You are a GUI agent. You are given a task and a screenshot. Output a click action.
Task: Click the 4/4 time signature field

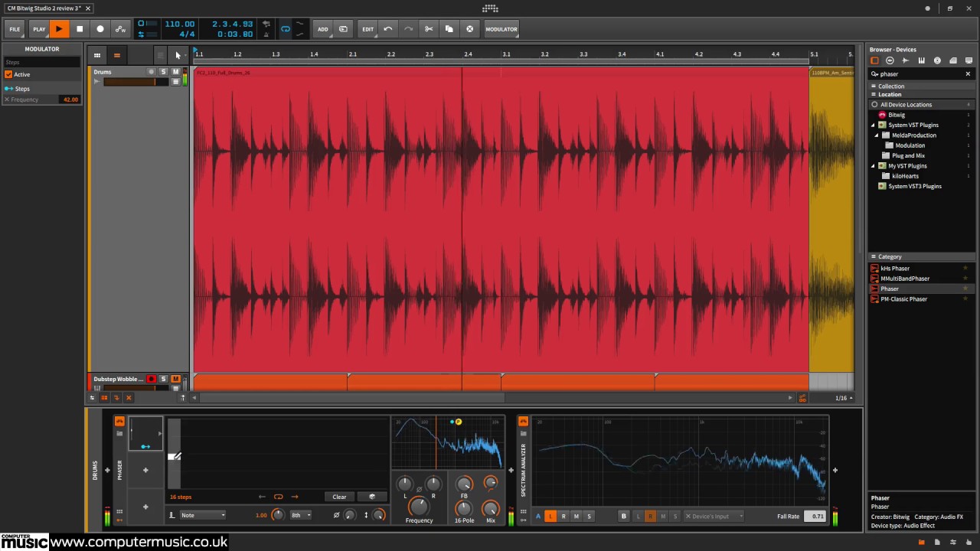pos(187,34)
